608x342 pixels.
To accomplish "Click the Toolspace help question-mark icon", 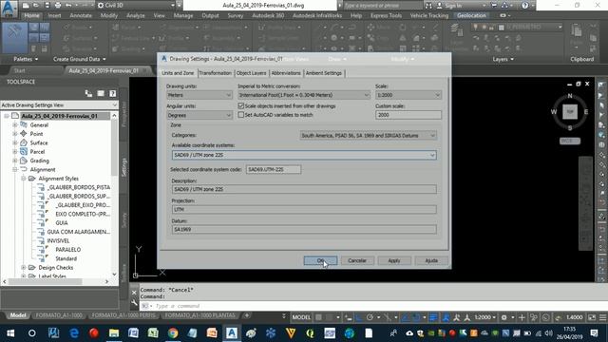I will click(112, 93).
